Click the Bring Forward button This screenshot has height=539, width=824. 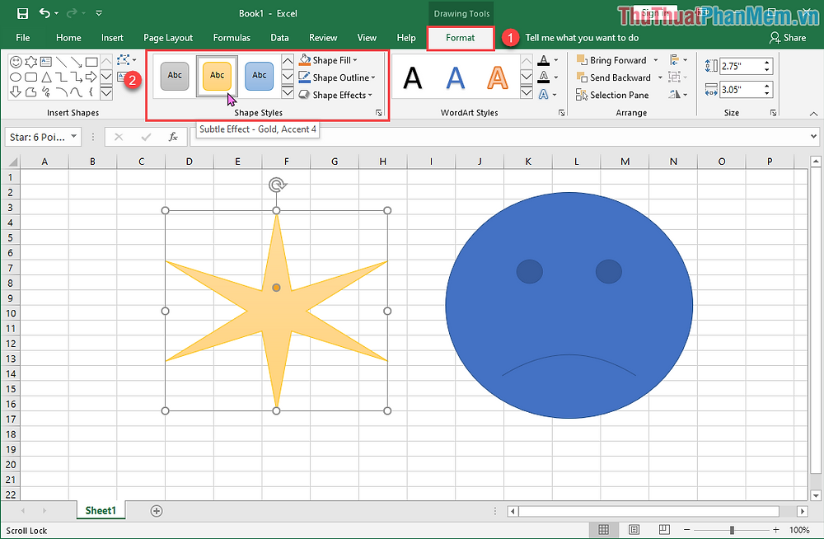pos(612,60)
